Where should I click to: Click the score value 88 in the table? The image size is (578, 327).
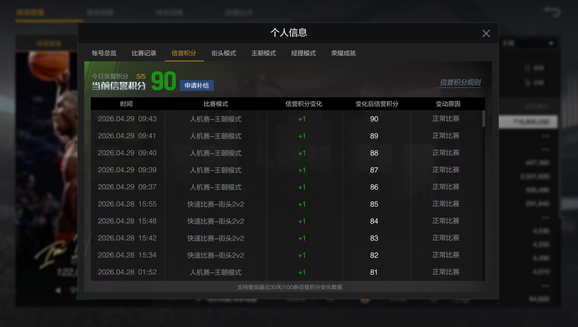(374, 153)
